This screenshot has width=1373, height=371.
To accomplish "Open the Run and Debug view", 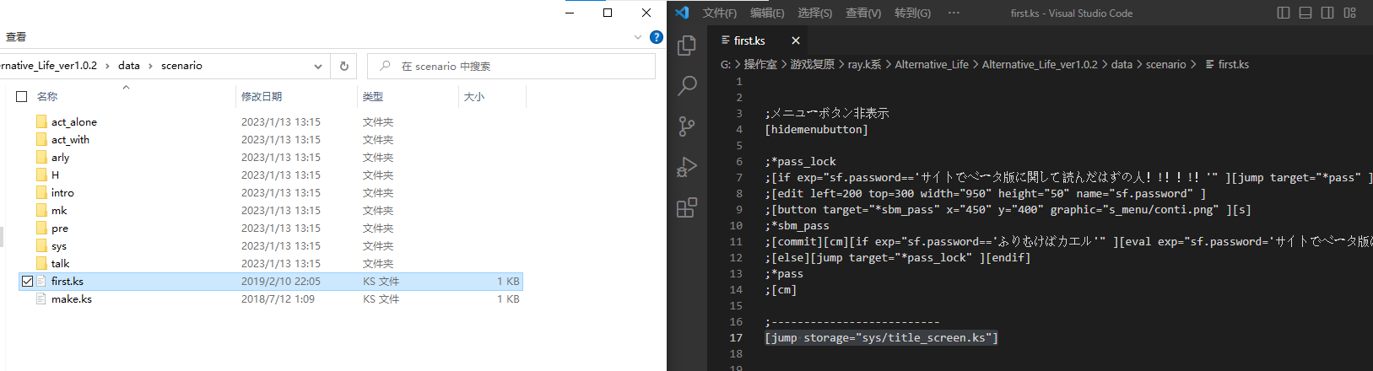I will 687,166.
